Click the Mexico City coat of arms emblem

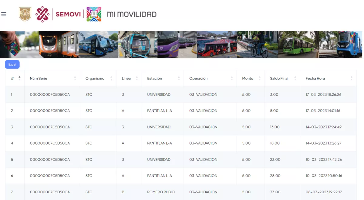click(25, 14)
